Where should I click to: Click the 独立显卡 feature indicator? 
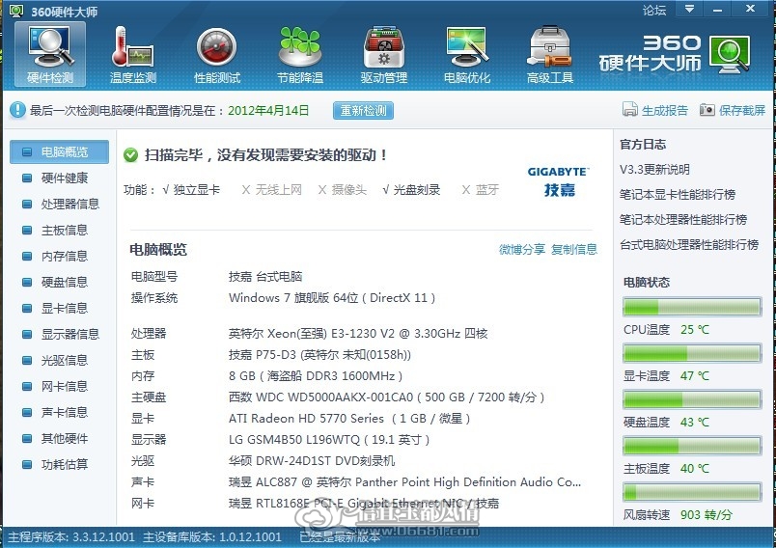[191, 190]
